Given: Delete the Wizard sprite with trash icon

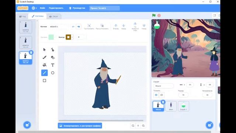Looking at the screenshot, I should [163, 102].
